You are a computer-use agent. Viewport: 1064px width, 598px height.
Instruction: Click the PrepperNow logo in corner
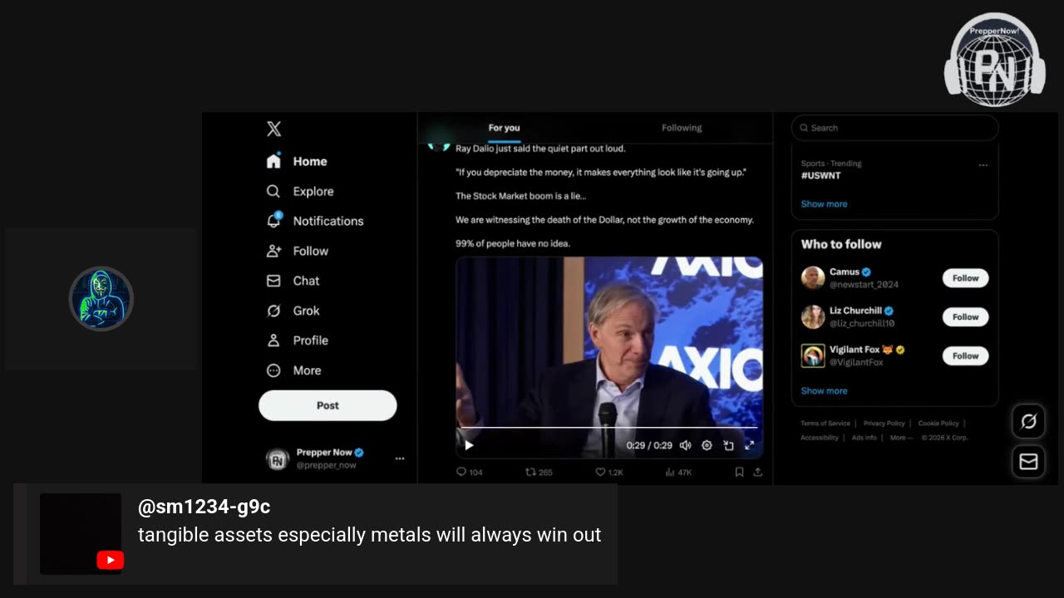pos(994,60)
